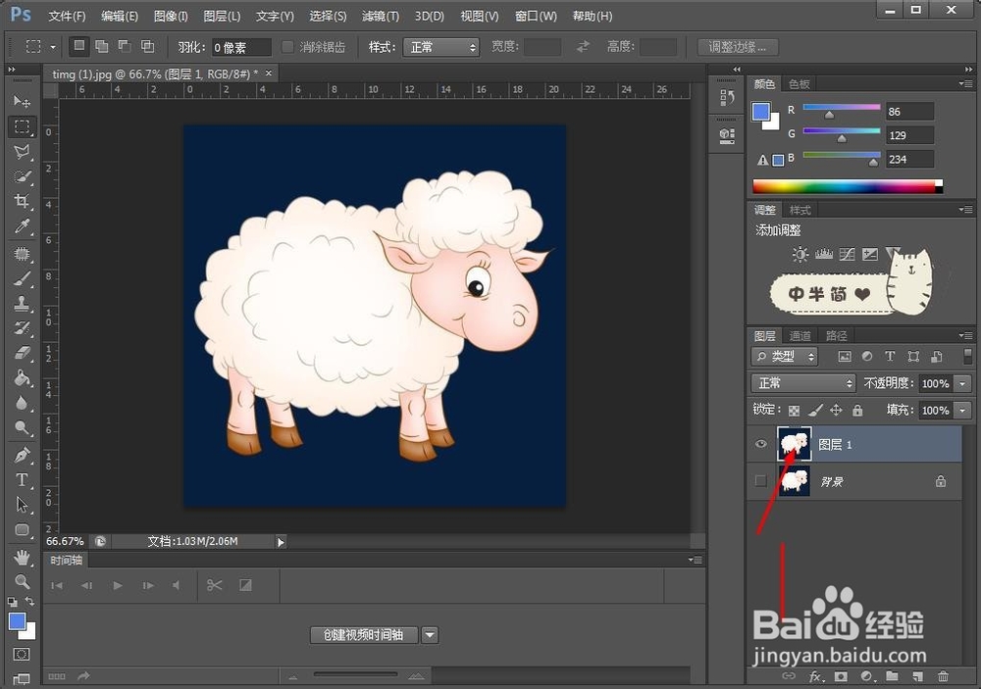Click the timeline play button
Screen dimensions: 981x689
[x=117, y=586]
